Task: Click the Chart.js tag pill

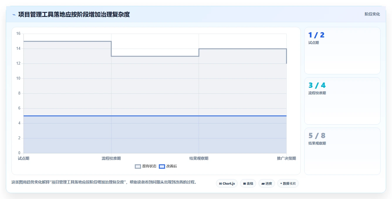Action: tap(227, 183)
